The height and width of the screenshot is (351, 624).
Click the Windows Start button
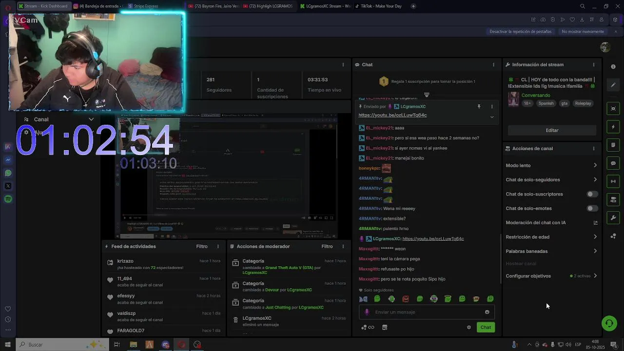pyautogui.click(x=7, y=345)
